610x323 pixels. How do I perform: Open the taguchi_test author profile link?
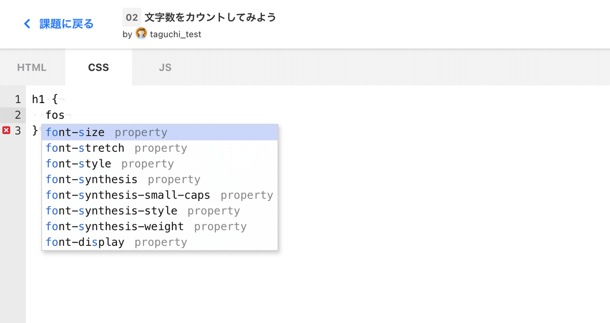click(x=175, y=35)
